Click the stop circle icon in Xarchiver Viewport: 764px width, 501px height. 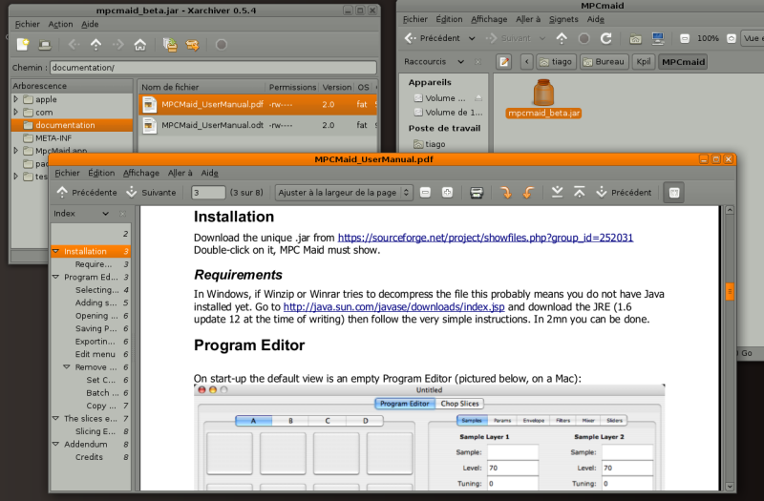pyautogui.click(x=222, y=45)
